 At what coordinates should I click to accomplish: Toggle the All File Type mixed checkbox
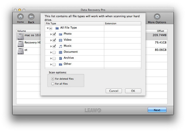(51, 28)
